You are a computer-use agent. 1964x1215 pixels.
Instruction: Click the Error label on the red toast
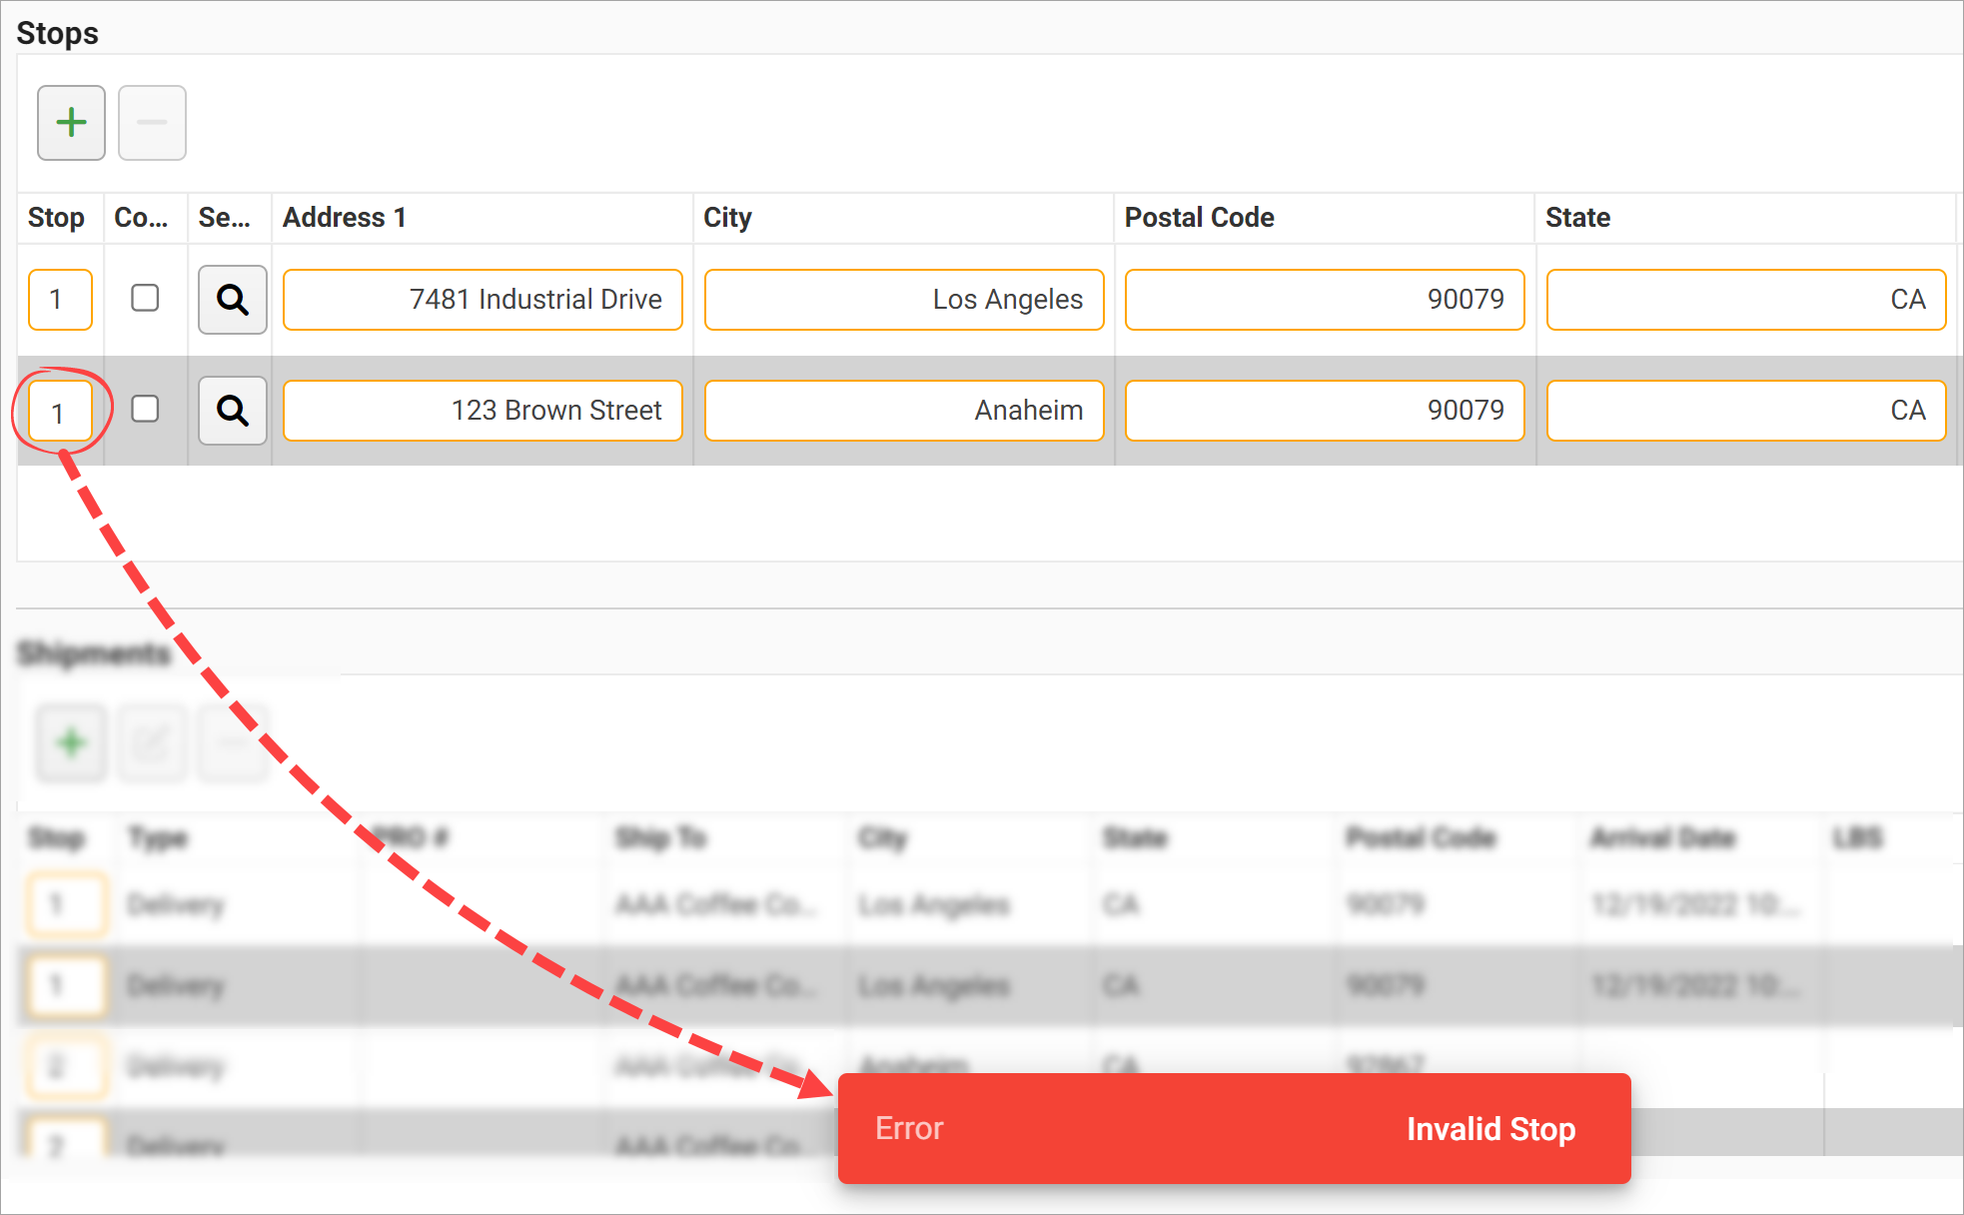(907, 1129)
